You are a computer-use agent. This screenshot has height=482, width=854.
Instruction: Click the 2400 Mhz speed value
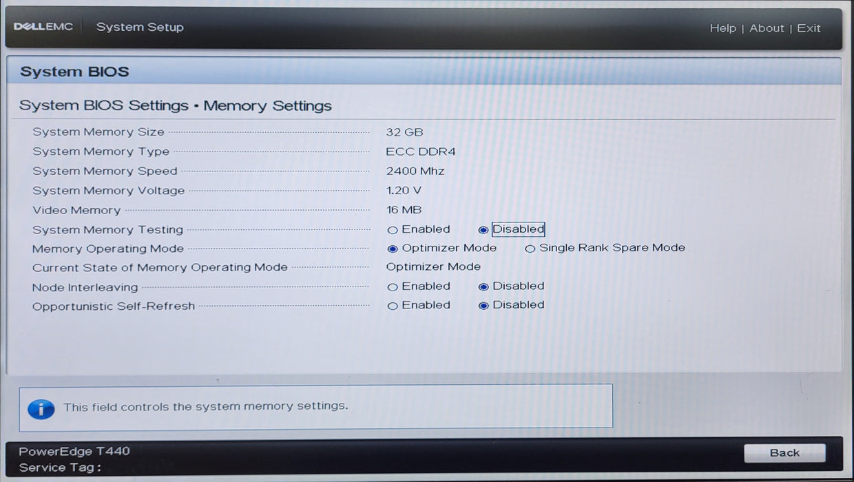[x=415, y=171]
